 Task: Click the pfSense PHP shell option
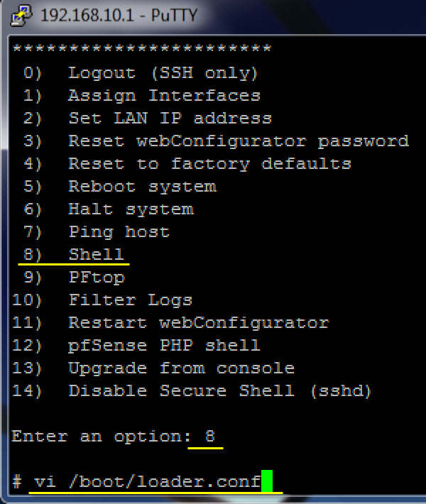click(164, 345)
